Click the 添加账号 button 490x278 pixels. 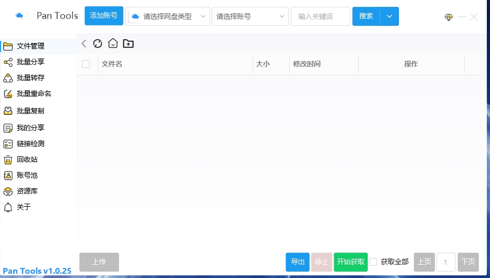click(104, 16)
